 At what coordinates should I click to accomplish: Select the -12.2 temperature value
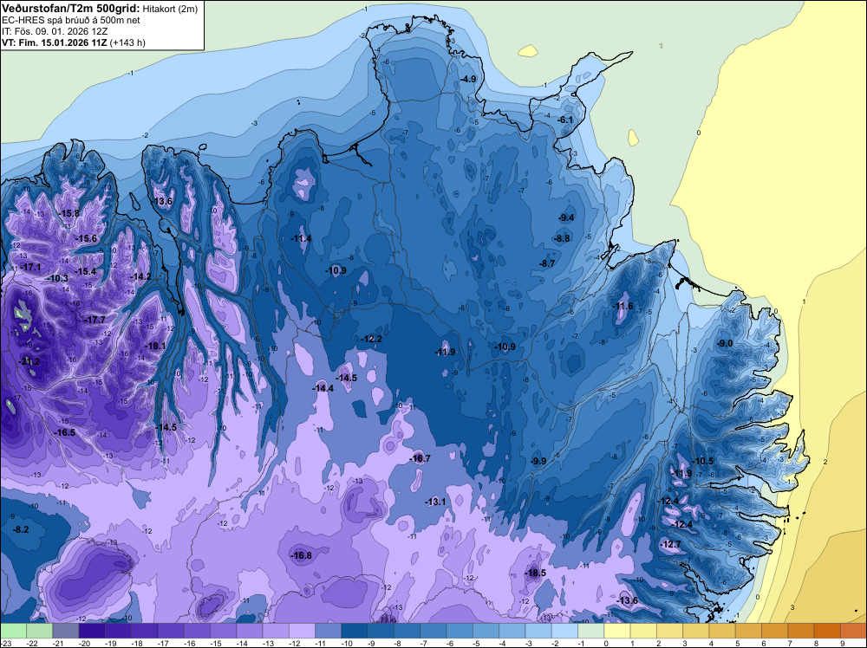(x=372, y=339)
